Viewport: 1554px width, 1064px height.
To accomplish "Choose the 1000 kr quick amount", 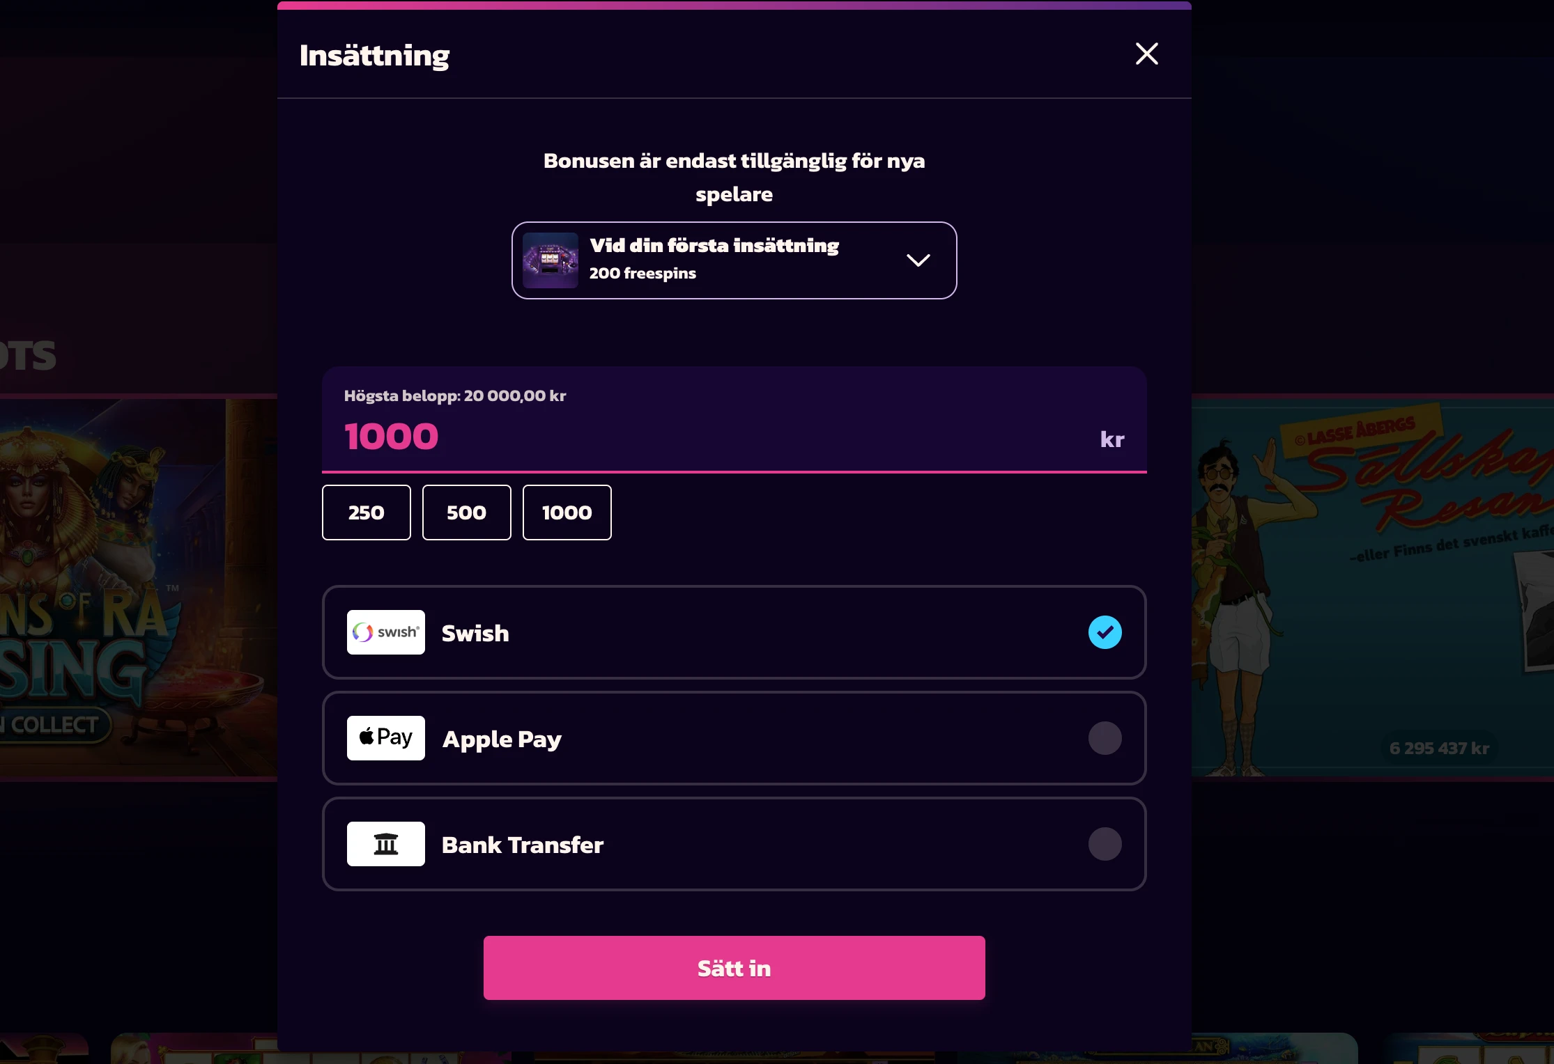I will (567, 512).
